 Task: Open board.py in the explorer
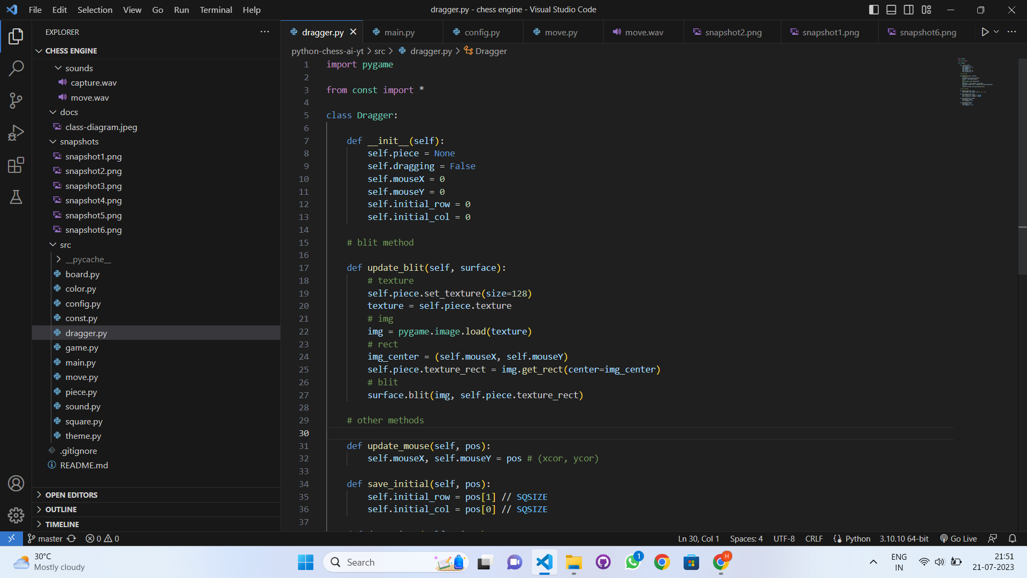point(82,274)
